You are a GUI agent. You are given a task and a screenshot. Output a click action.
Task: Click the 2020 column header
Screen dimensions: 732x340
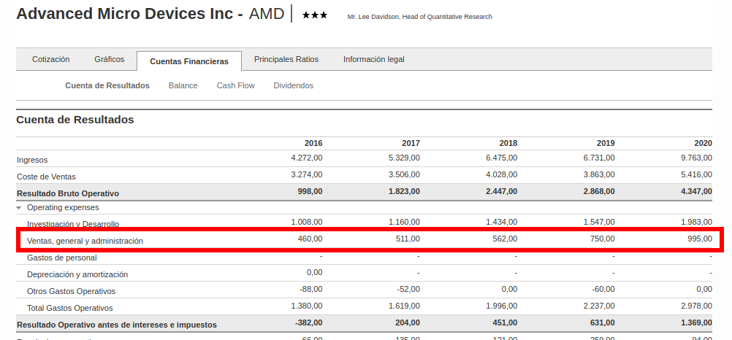point(702,143)
